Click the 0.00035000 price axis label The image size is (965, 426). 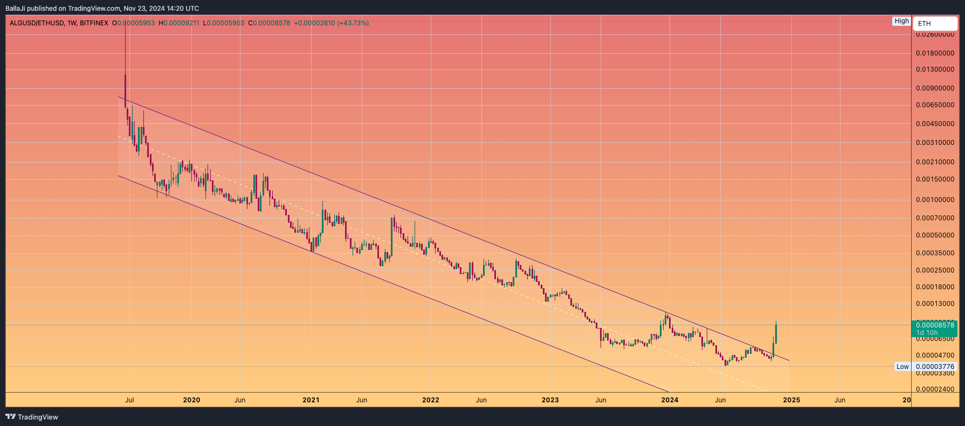pos(935,253)
